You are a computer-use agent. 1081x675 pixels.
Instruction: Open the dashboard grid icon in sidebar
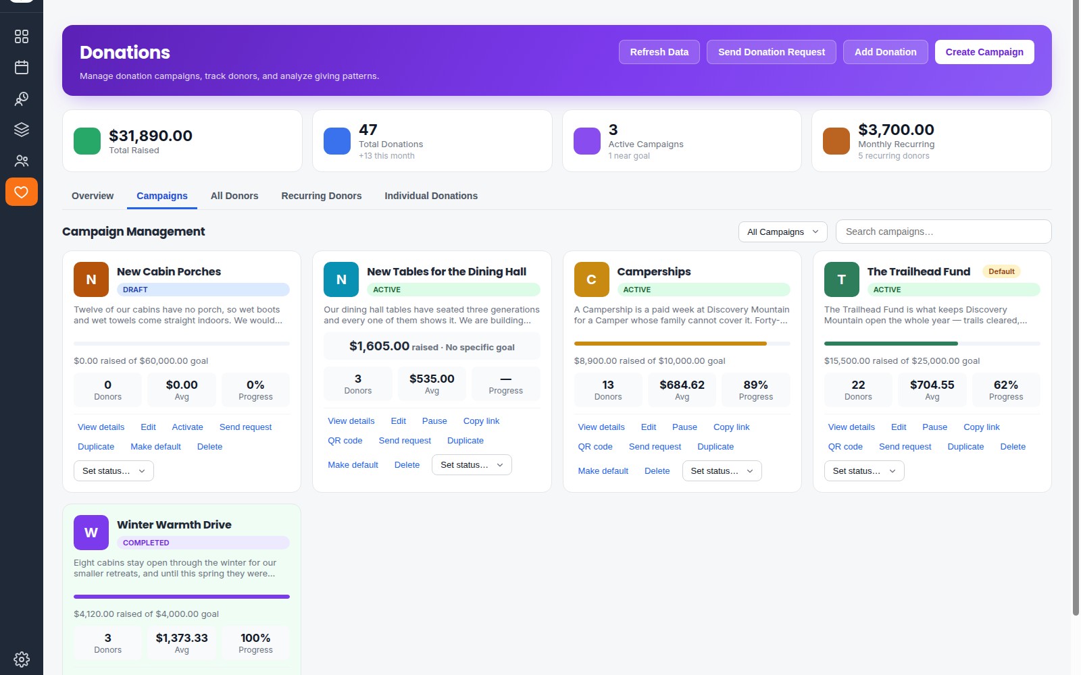22,36
